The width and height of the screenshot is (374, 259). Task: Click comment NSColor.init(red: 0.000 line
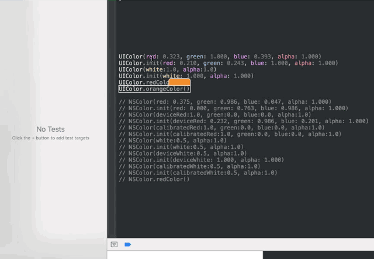[x=234, y=108]
